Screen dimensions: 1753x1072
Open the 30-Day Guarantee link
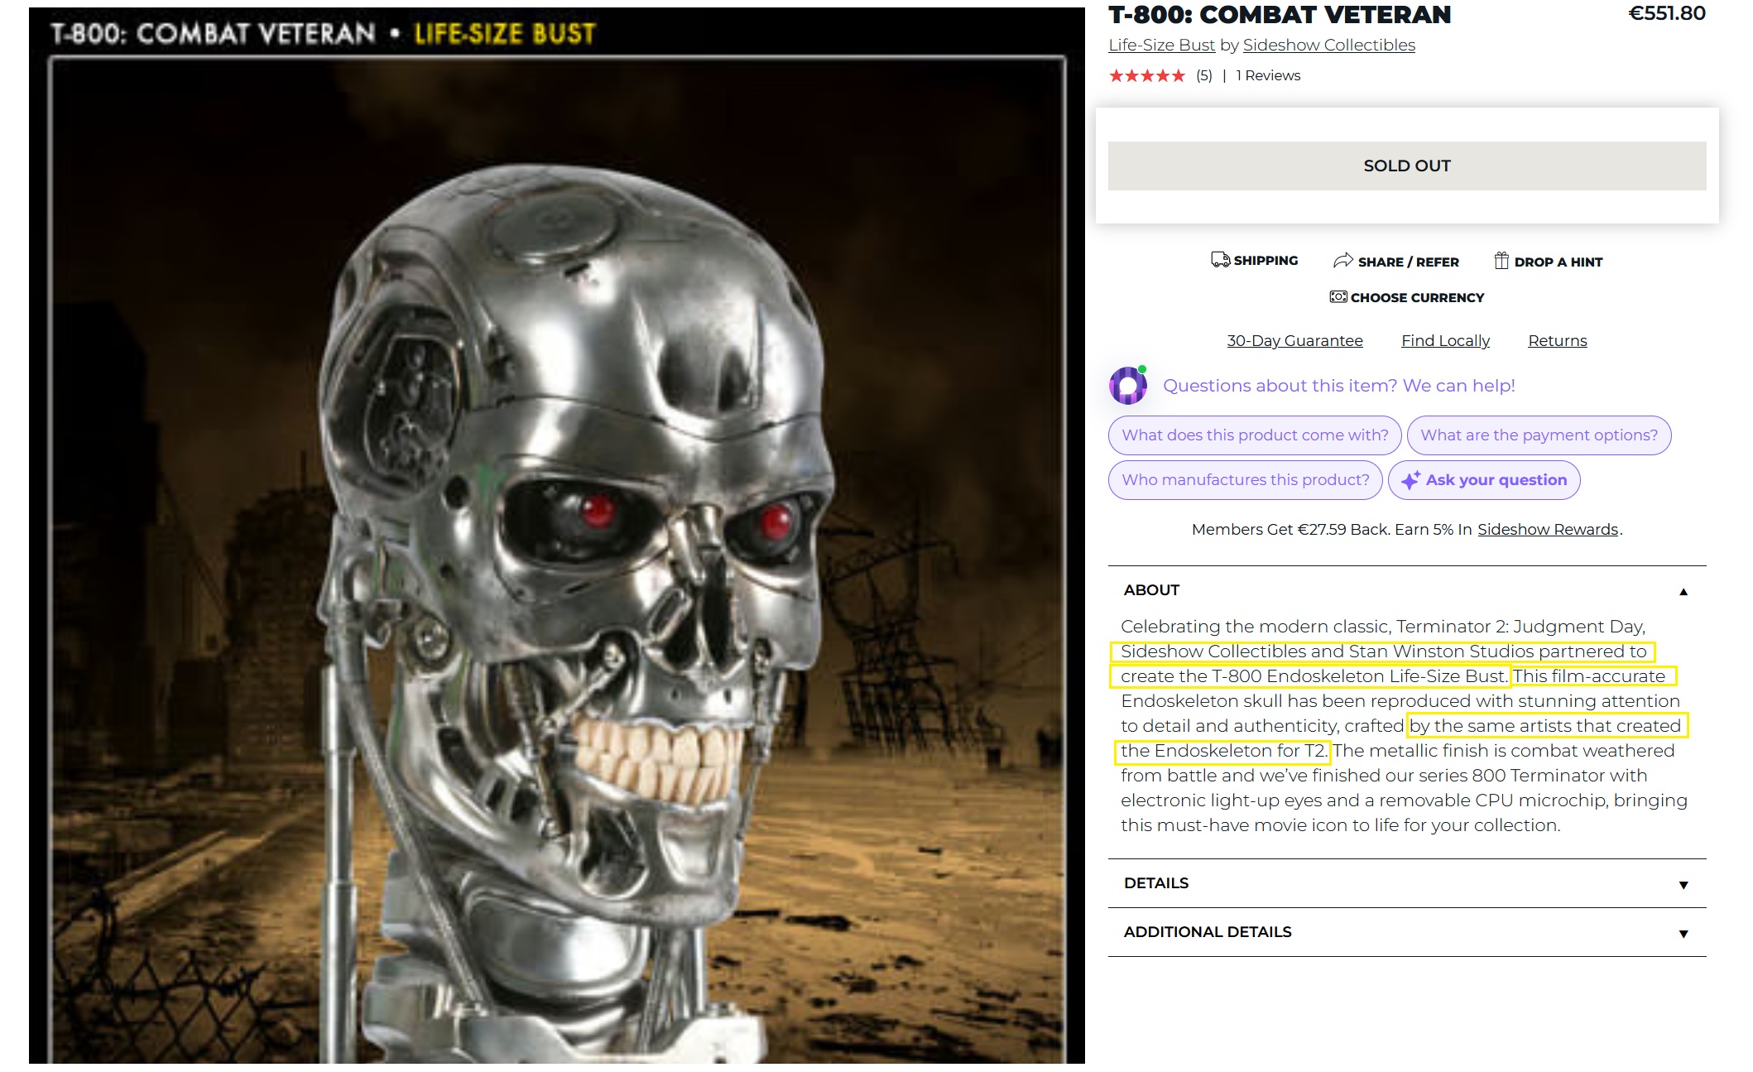click(1294, 340)
